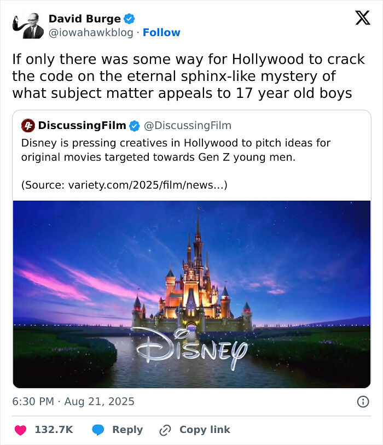Follow David Burge

(x=161, y=32)
